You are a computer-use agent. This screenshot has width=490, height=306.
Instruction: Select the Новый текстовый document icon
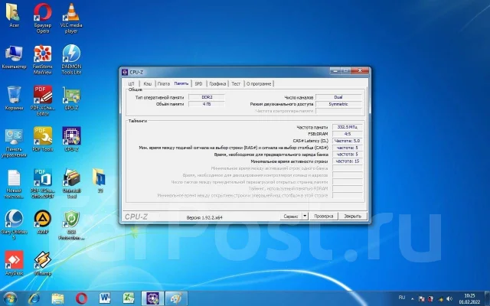click(x=14, y=184)
